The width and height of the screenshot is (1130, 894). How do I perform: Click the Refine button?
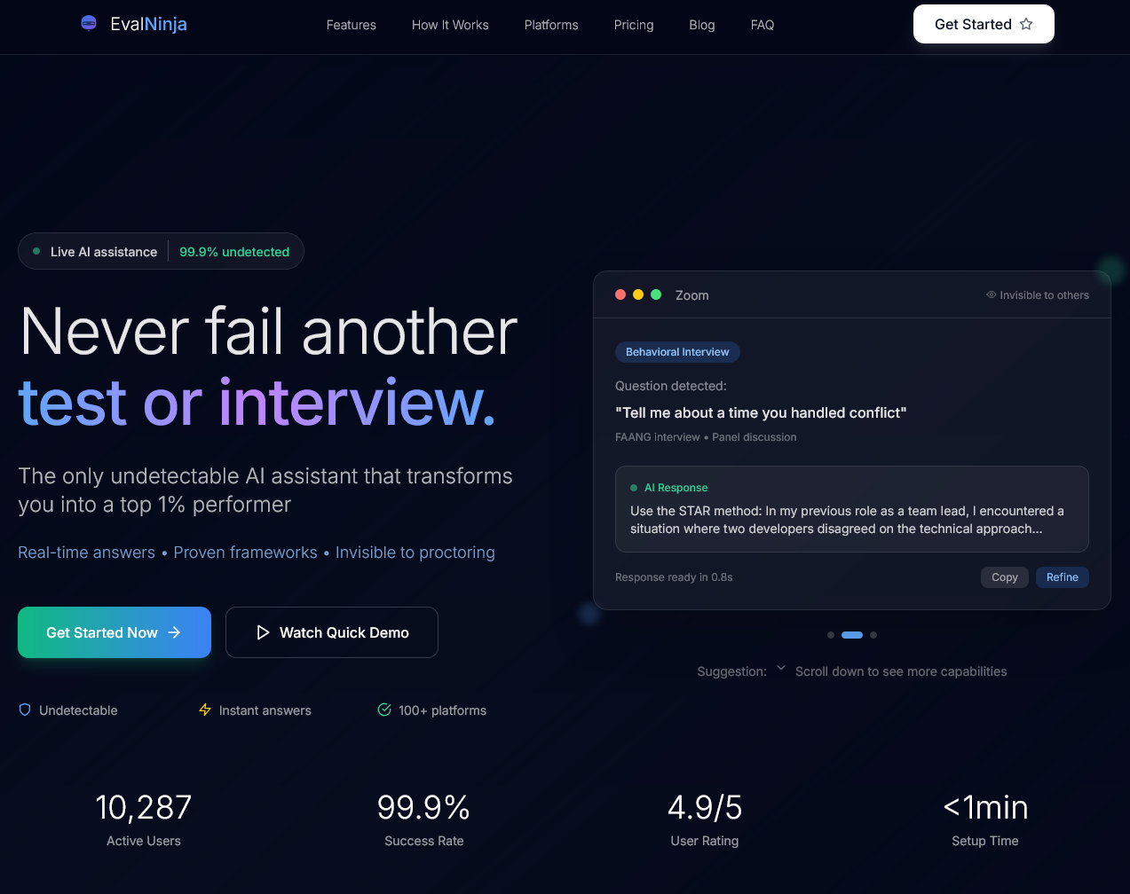click(x=1063, y=577)
